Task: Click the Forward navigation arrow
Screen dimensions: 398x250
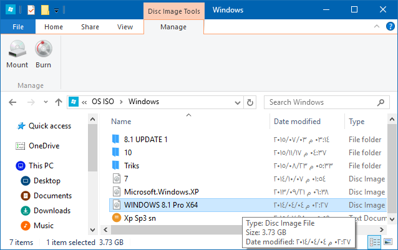Action: pos(31,102)
